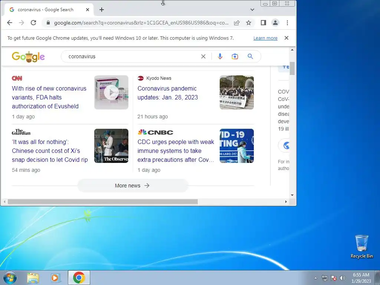Click the CNBC source logo
The image size is (380, 285).
[x=155, y=132]
